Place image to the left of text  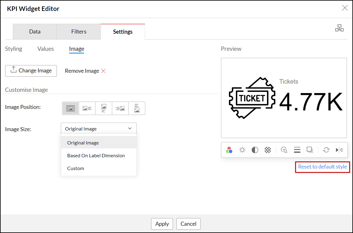(x=87, y=108)
